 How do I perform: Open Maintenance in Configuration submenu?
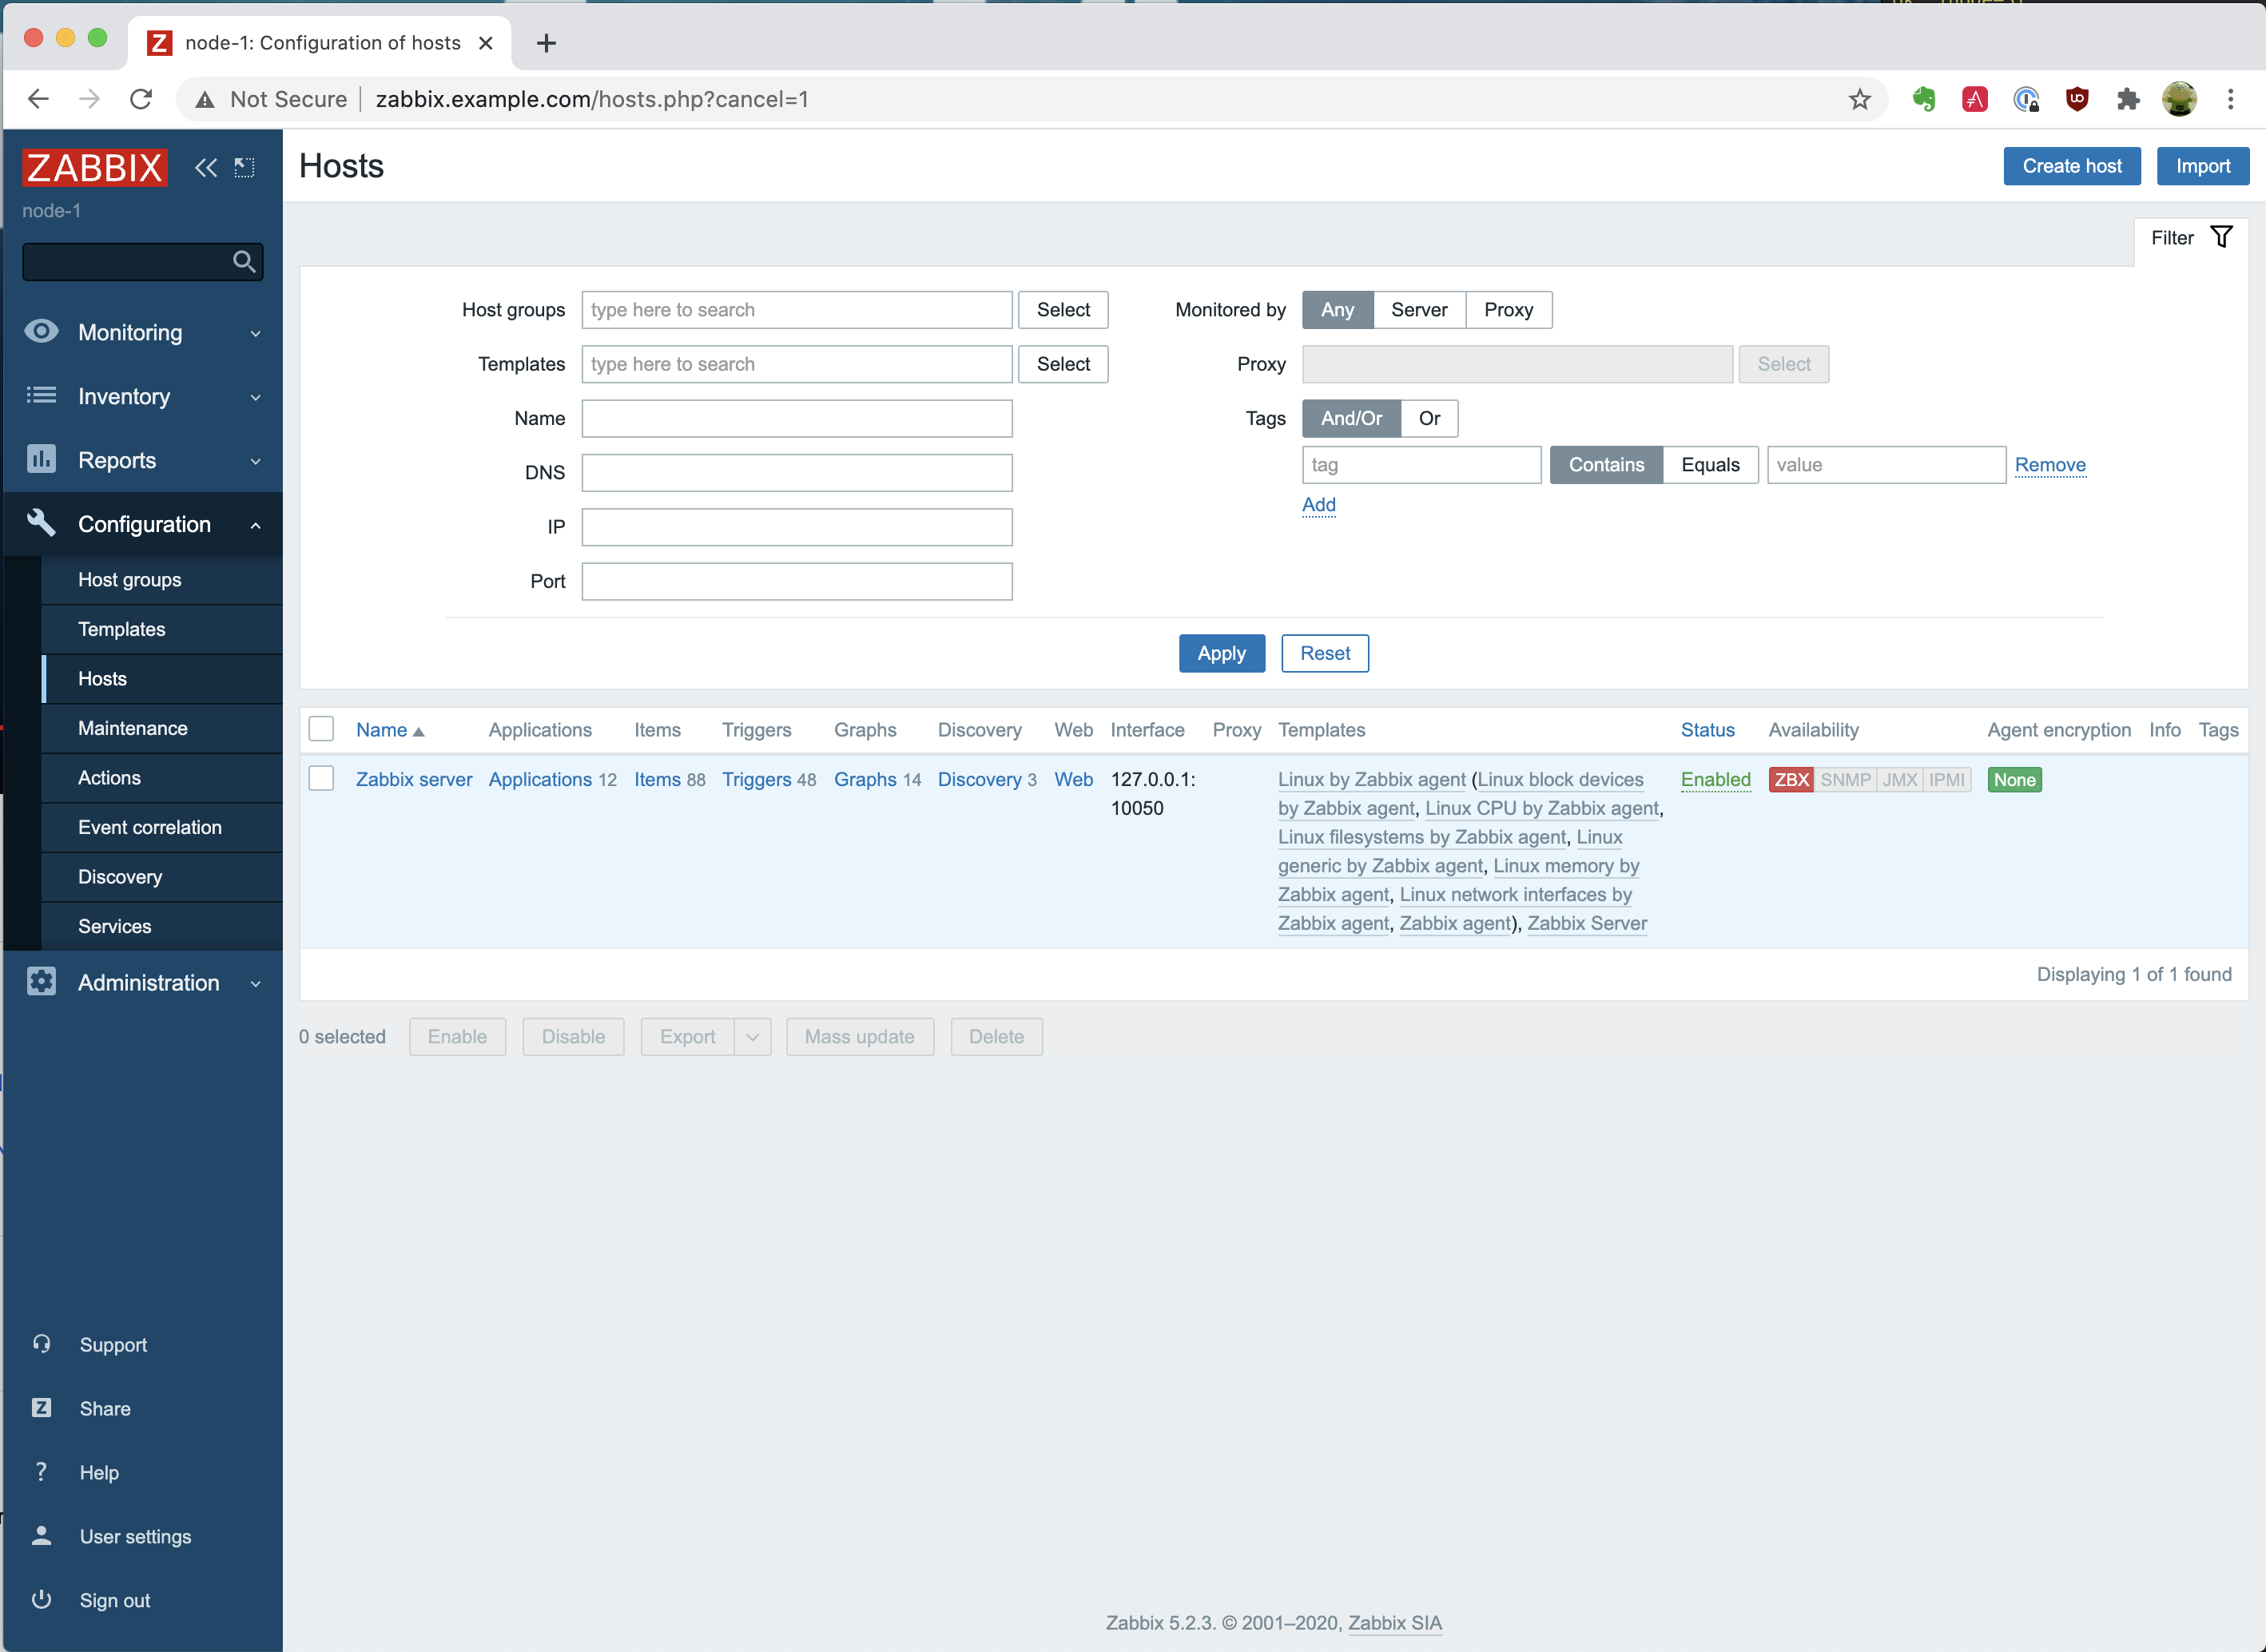pos(133,728)
